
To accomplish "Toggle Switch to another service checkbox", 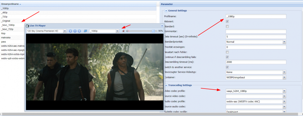I will coord(227,67).
